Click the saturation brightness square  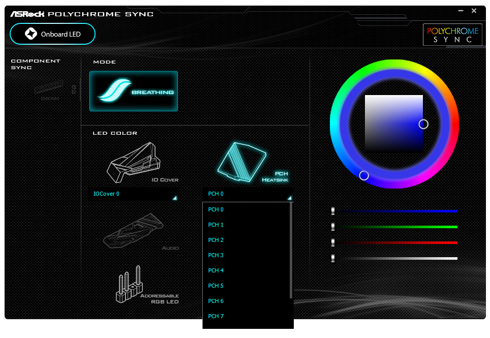tap(394, 124)
